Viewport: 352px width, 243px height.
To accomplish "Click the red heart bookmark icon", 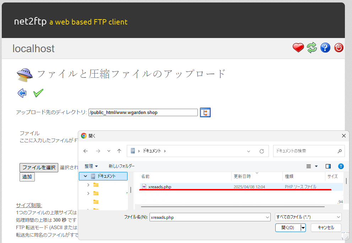I will (298, 48).
